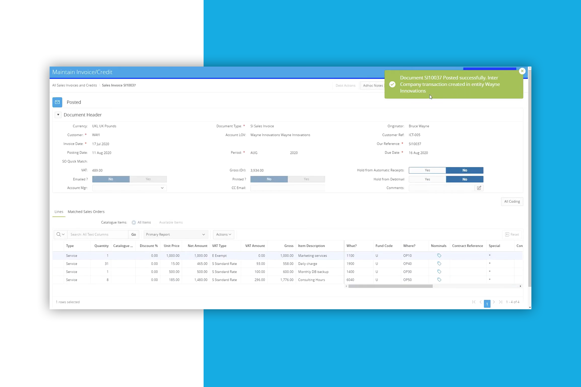Image resolution: width=581 pixels, height=387 pixels.
Task: Switch to Matched Sales Orders tab
Action: [86, 212]
